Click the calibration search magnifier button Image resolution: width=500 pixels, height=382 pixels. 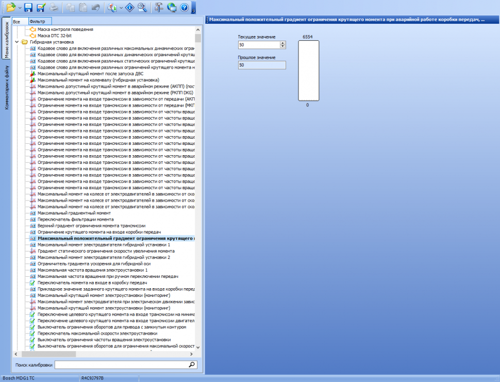click(192, 365)
